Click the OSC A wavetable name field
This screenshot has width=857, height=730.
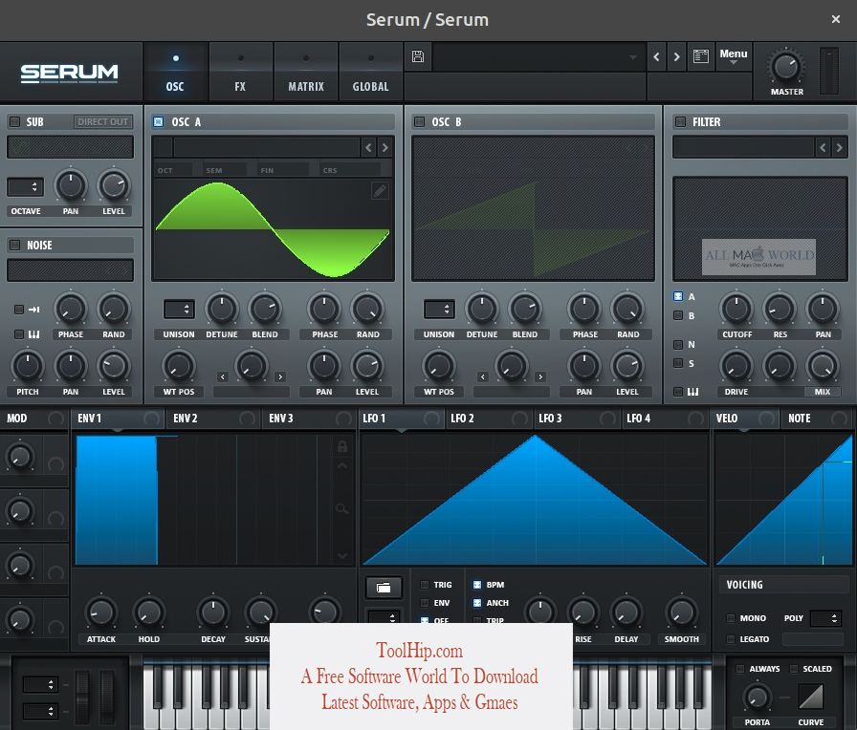pyautogui.click(x=267, y=147)
